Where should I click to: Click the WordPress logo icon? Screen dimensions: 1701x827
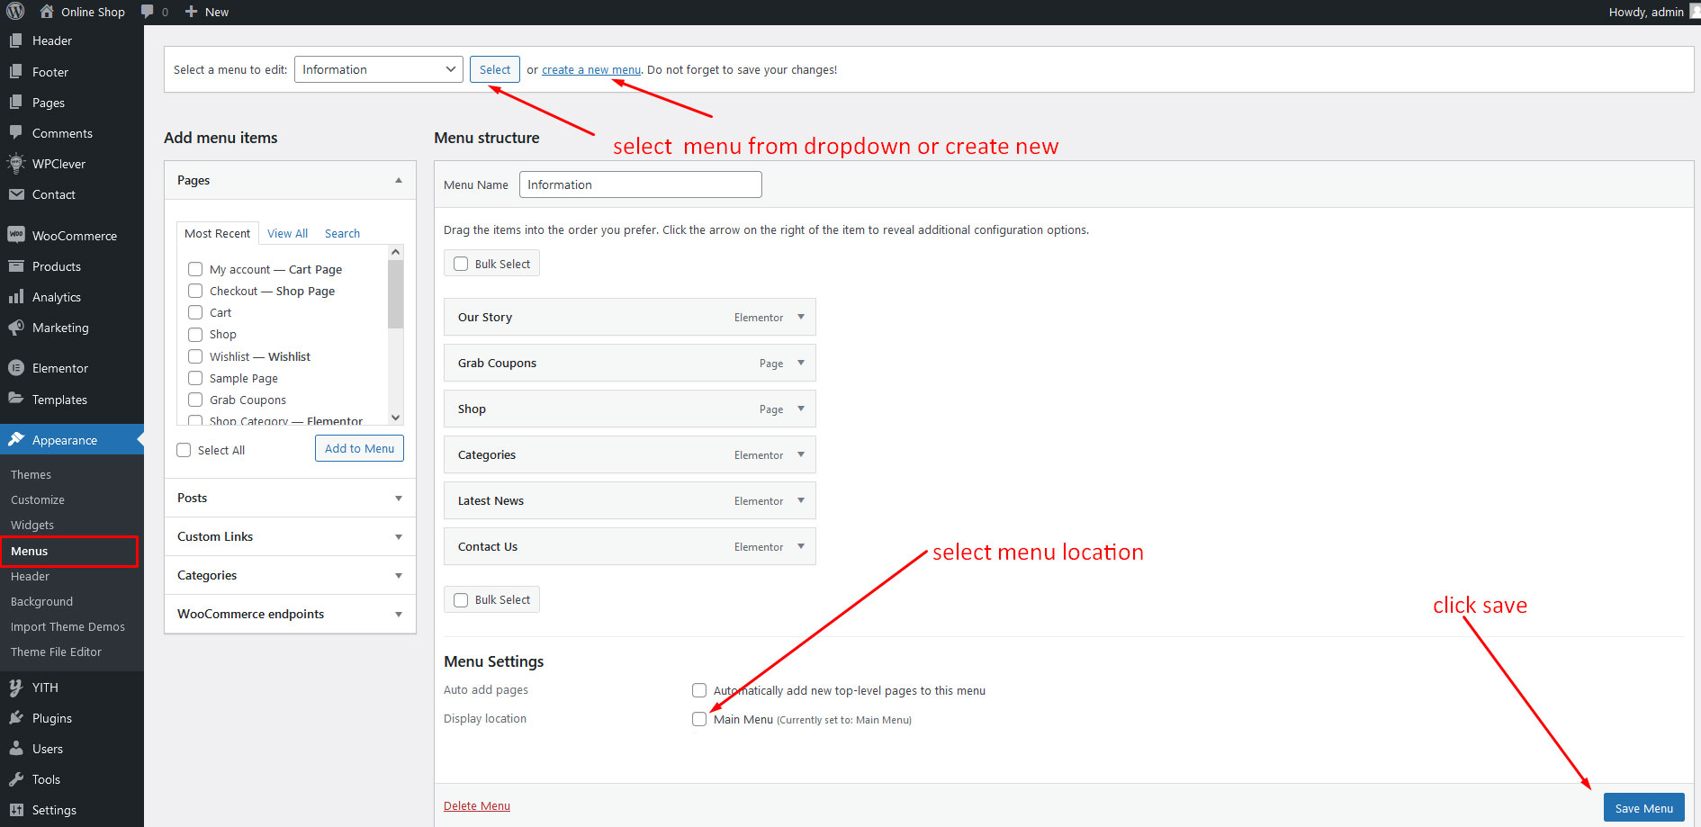[x=14, y=12]
